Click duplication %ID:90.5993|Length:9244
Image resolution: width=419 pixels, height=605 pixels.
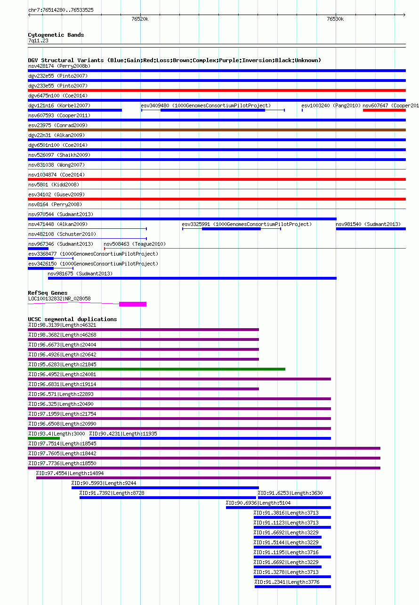[104, 483]
